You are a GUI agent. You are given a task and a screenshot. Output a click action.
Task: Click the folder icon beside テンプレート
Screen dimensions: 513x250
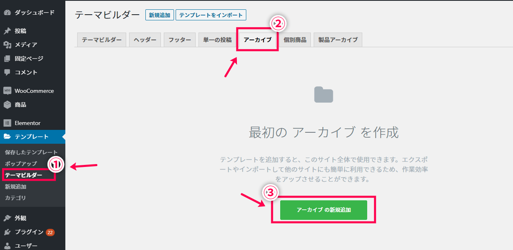point(7,137)
